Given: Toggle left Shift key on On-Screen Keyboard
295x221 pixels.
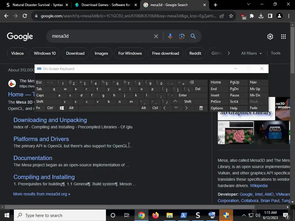Looking at the screenshot, I should 48,102.
